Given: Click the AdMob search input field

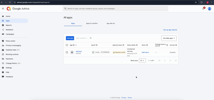Looking at the screenshot, I should click(116, 9).
